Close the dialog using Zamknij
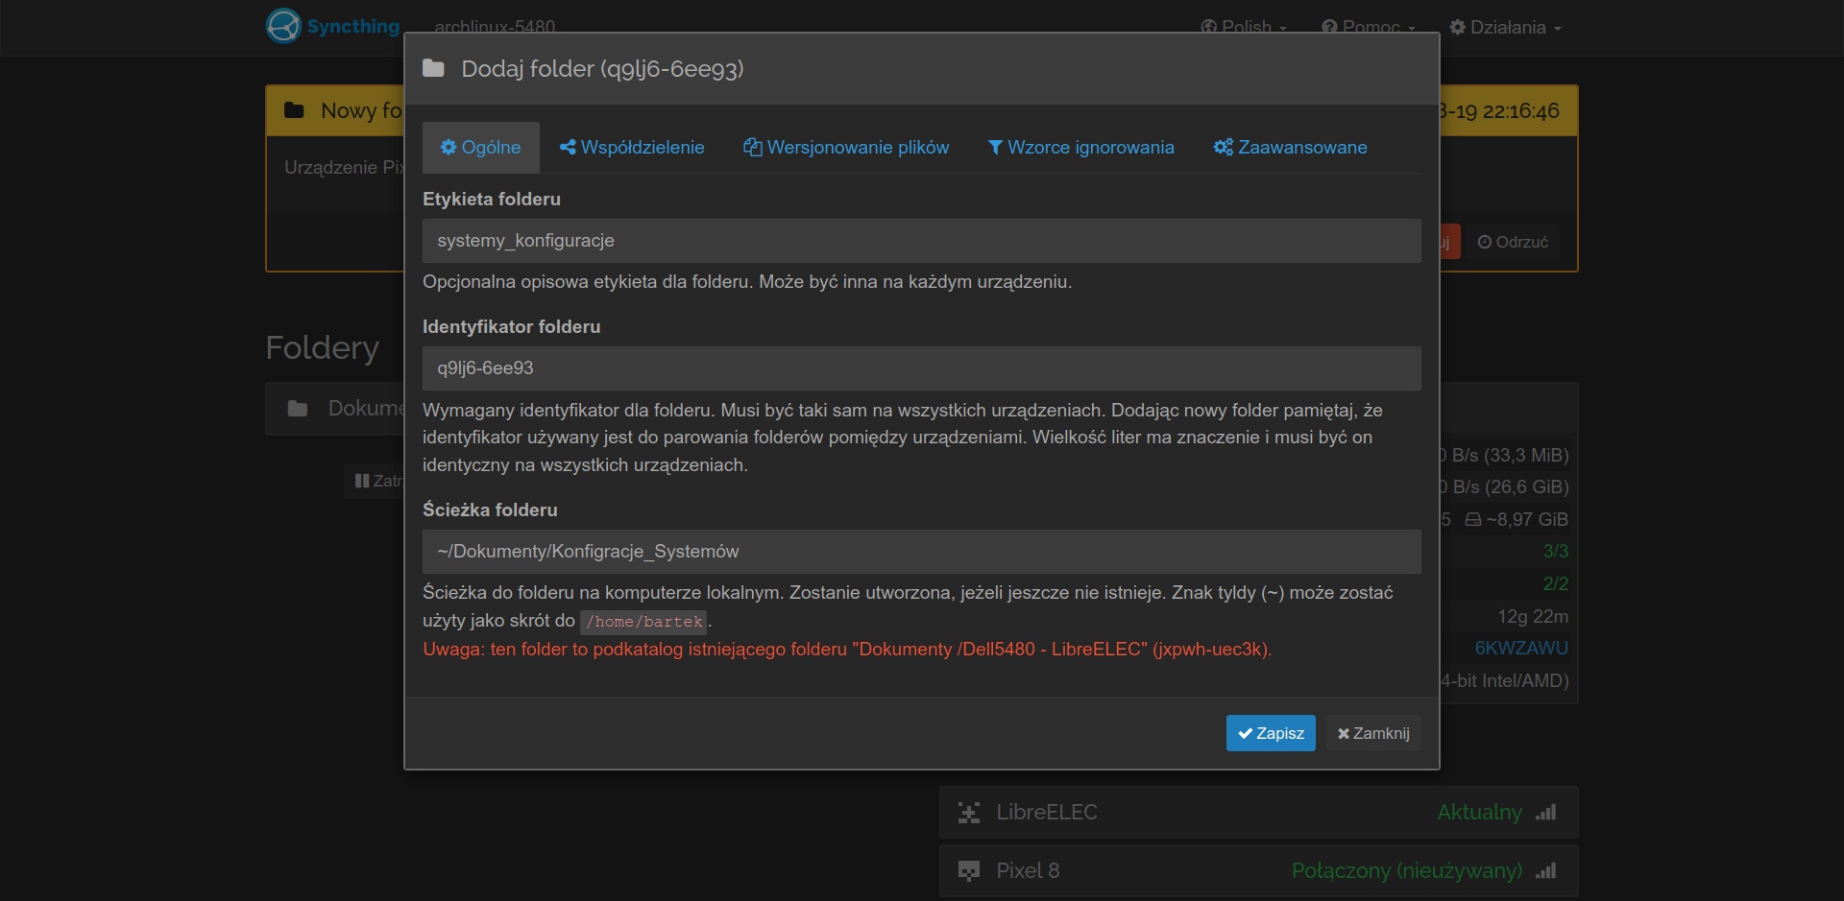Viewport: 1844px width, 901px height. [x=1373, y=733]
